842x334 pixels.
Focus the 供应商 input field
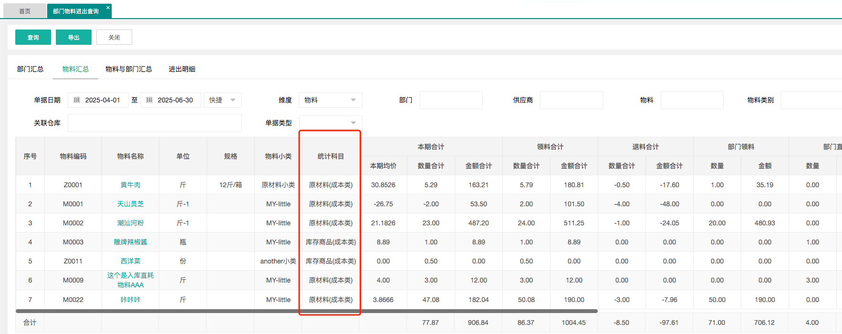click(x=571, y=100)
